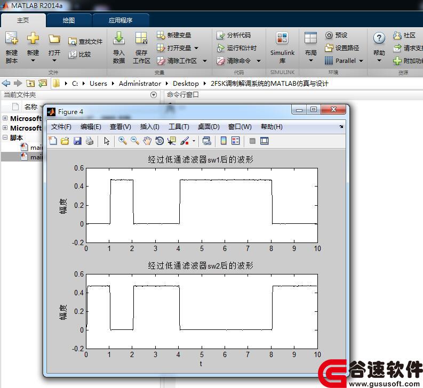Click the Back arrow in address bar
The image size is (423, 388).
6,83
